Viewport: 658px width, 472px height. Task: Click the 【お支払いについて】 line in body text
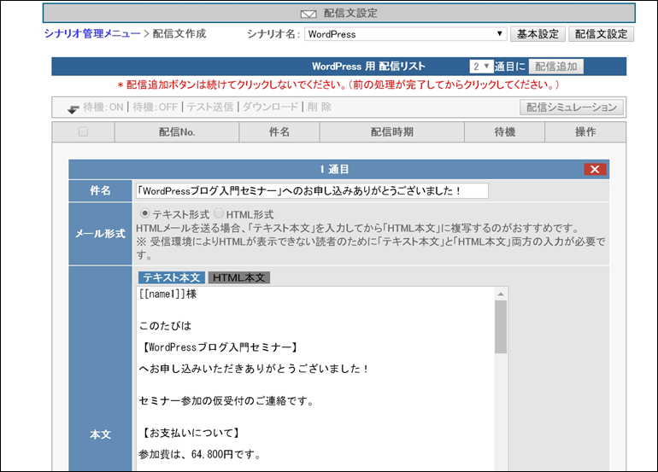coord(191,433)
